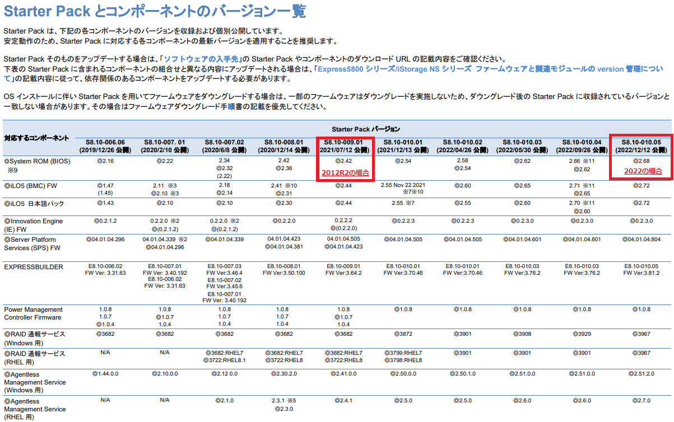Select the S8.10-008.01 column header

[x=284, y=146]
